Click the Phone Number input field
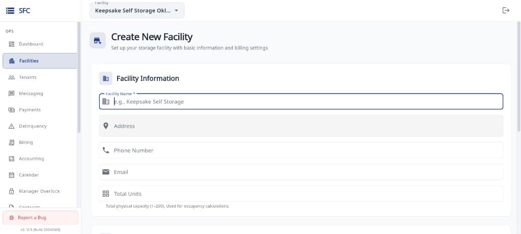521x234 pixels. (301, 150)
